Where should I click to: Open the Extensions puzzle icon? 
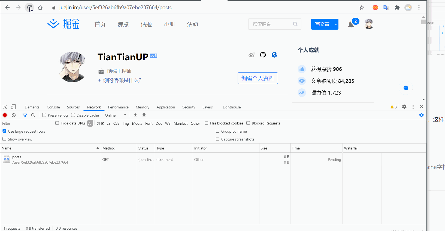pyautogui.click(x=397, y=8)
